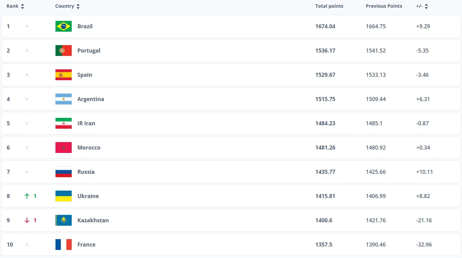Click the Russia flag icon

63,172
